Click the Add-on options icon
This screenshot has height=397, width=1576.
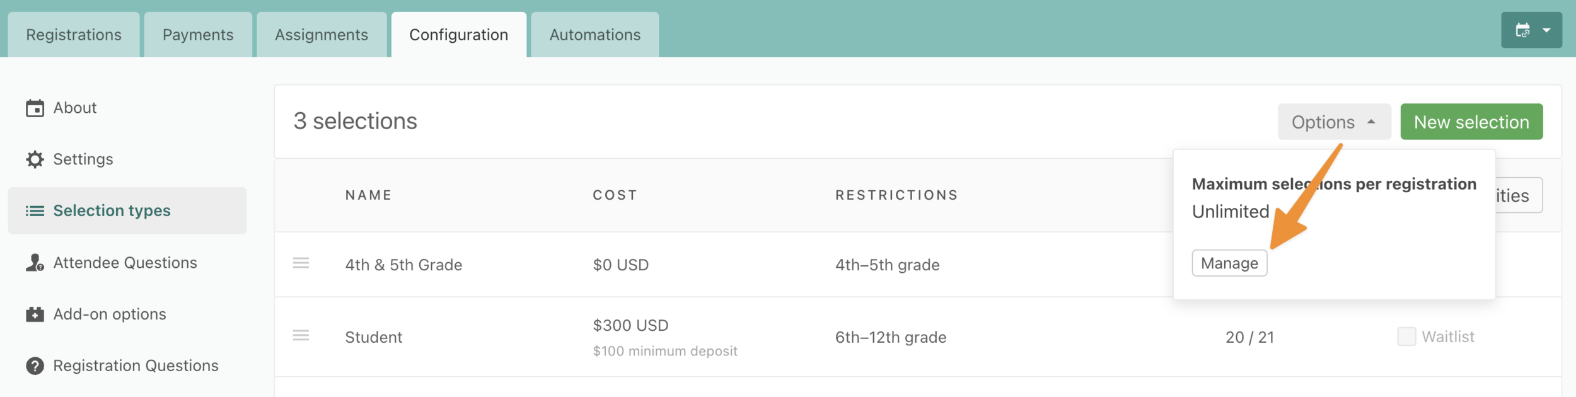[35, 314]
